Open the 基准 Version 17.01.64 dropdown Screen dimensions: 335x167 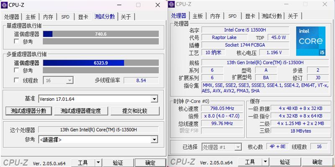[98, 99]
